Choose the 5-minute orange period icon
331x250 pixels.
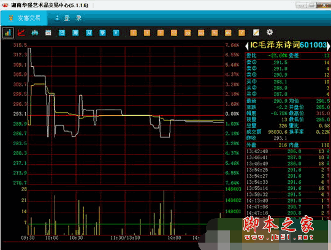(161, 32)
